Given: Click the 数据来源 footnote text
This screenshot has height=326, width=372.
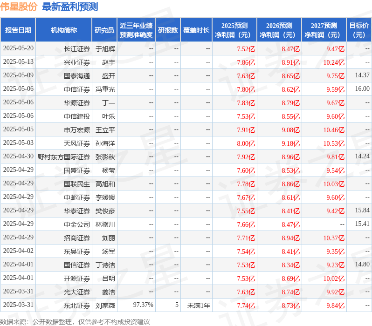Looking at the screenshot, I should coord(75,322).
